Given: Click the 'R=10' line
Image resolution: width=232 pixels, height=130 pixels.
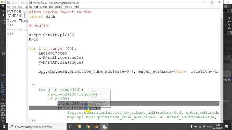Looking at the screenshot, I should point(34,39).
